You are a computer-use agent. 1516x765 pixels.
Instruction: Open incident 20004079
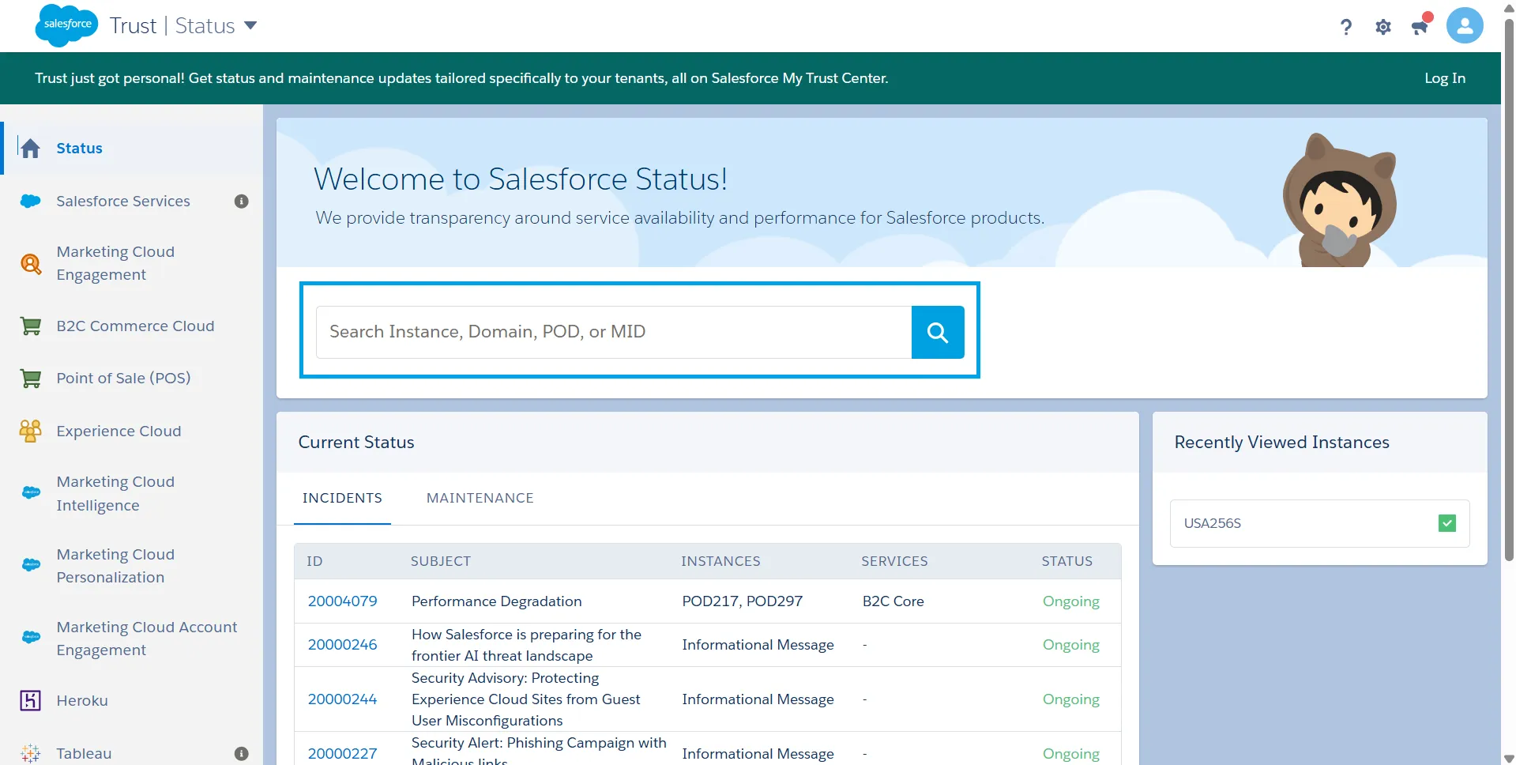click(x=343, y=601)
